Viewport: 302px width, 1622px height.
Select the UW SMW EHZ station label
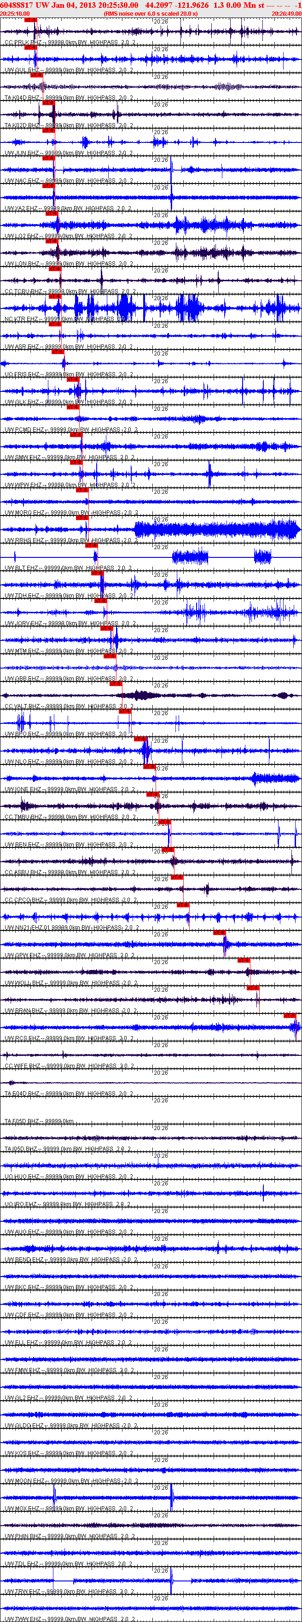coord(23,458)
